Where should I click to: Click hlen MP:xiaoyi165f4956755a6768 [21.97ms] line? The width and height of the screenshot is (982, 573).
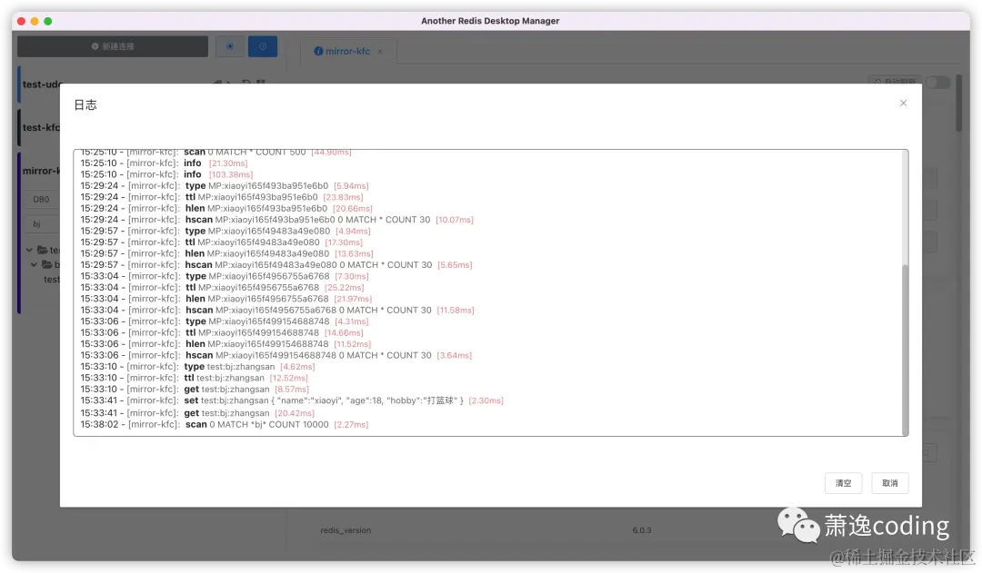point(226,300)
